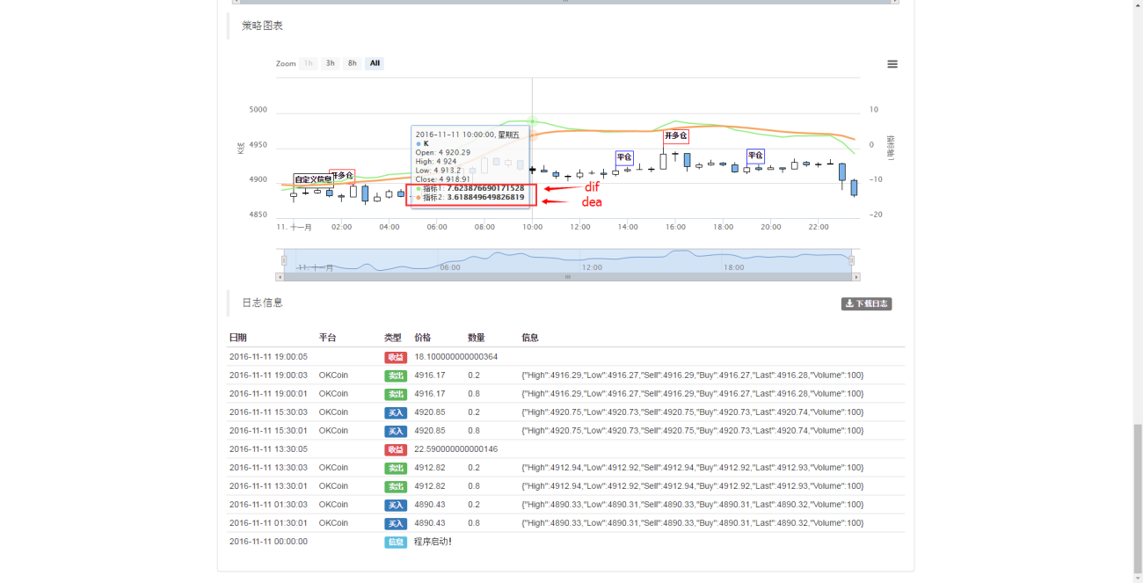Click the 1h zoom range button
Image resolution: width=1143 pixels, height=583 pixels.
308,63
